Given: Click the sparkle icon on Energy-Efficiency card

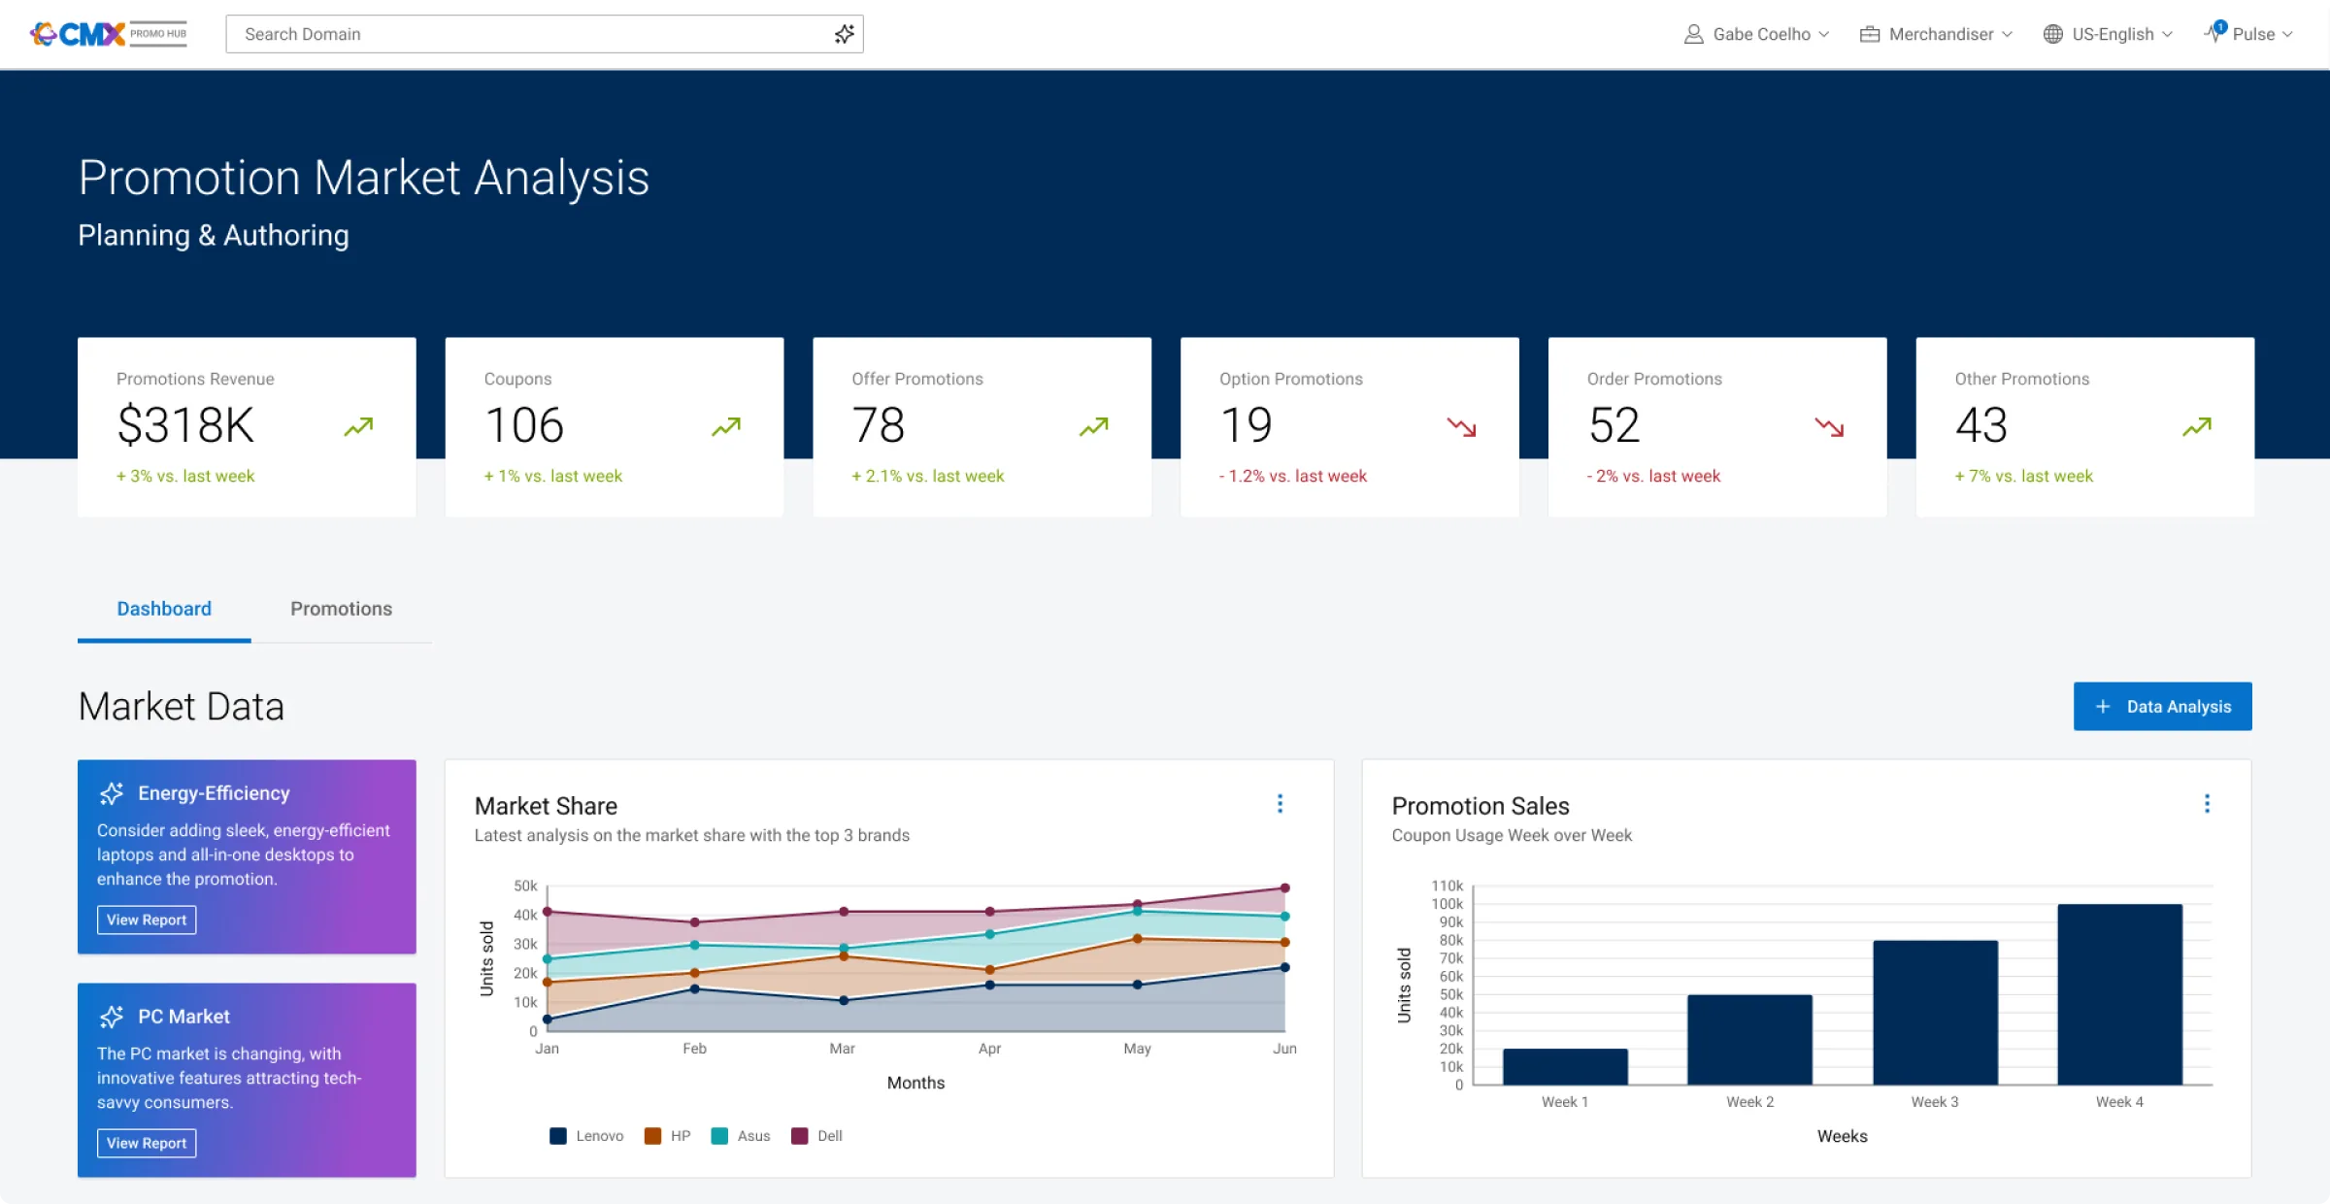Looking at the screenshot, I should (x=112, y=793).
